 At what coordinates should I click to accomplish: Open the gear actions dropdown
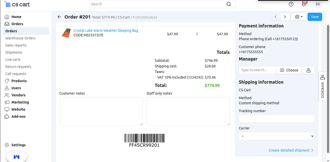(x=298, y=17)
